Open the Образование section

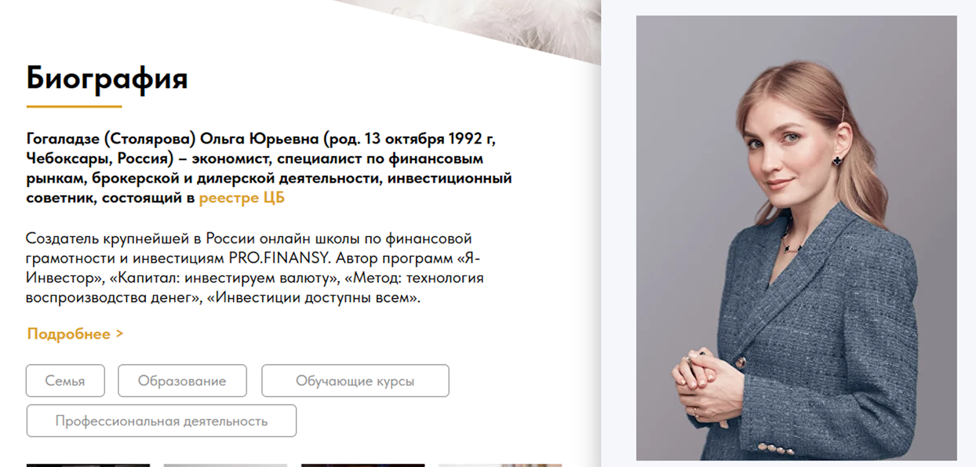[x=182, y=381]
